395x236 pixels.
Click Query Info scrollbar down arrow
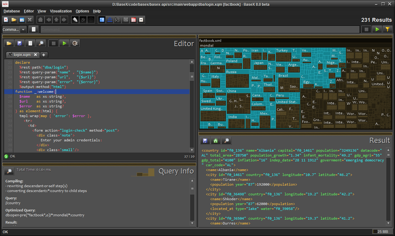pyautogui.click(x=192, y=223)
